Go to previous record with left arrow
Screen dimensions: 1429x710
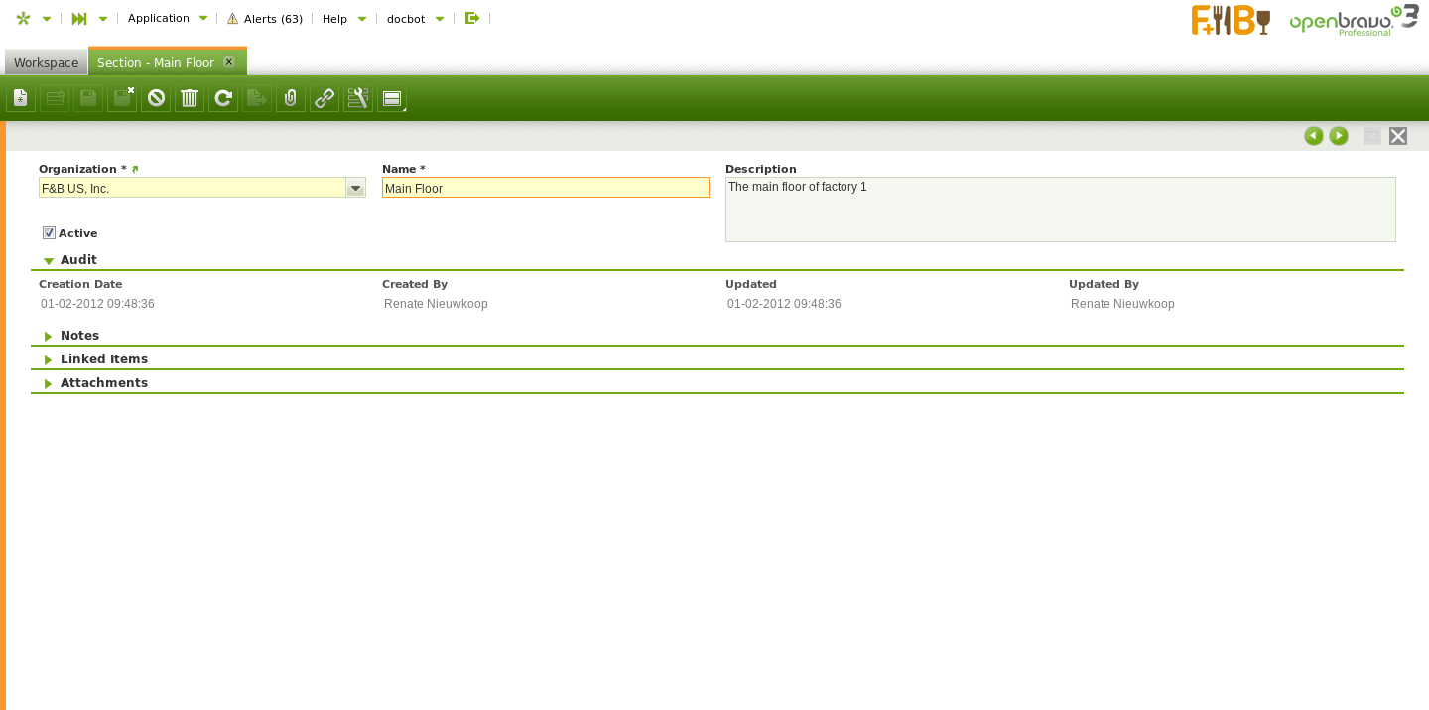[1314, 136]
